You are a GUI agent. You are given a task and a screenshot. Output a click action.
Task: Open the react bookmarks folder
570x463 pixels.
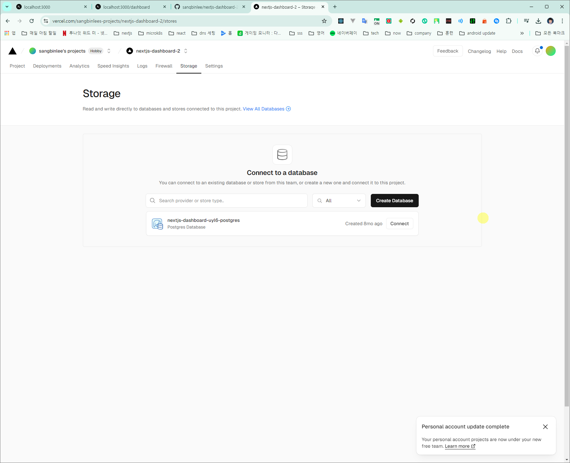[x=177, y=33]
